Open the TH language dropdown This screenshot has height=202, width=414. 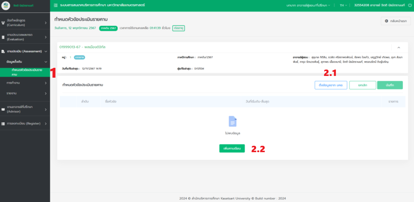(343, 5)
